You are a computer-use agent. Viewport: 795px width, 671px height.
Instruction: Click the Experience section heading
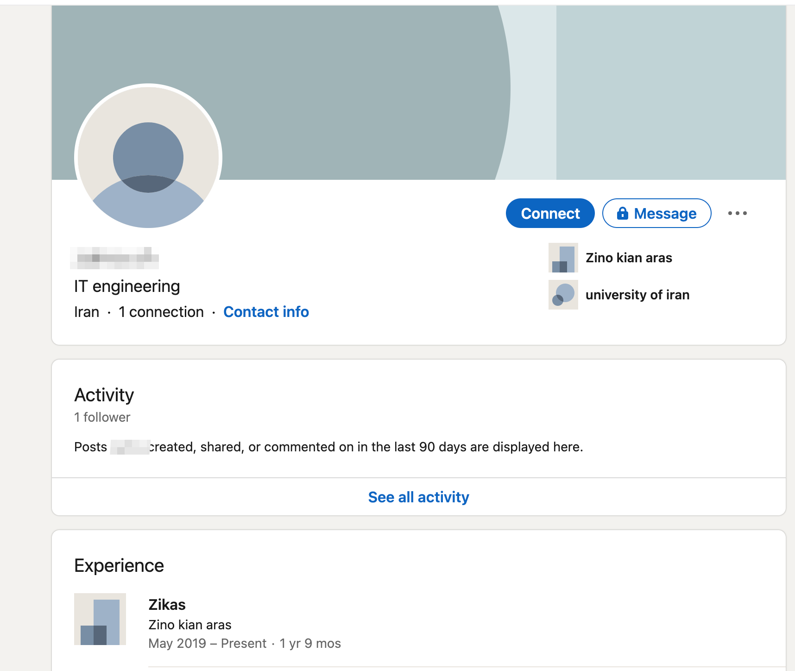[119, 566]
